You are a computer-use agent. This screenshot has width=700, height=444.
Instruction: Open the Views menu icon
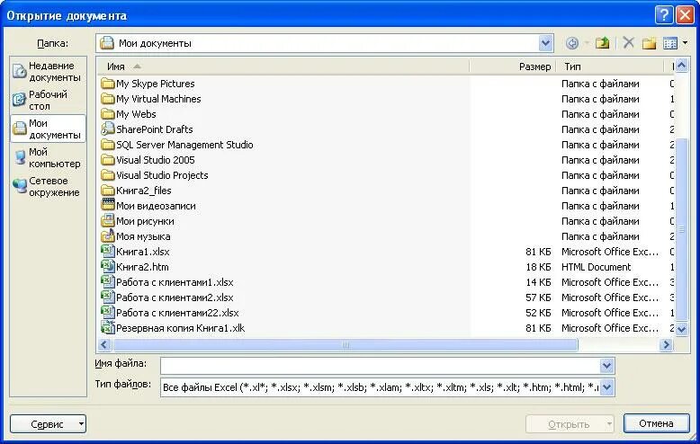670,43
